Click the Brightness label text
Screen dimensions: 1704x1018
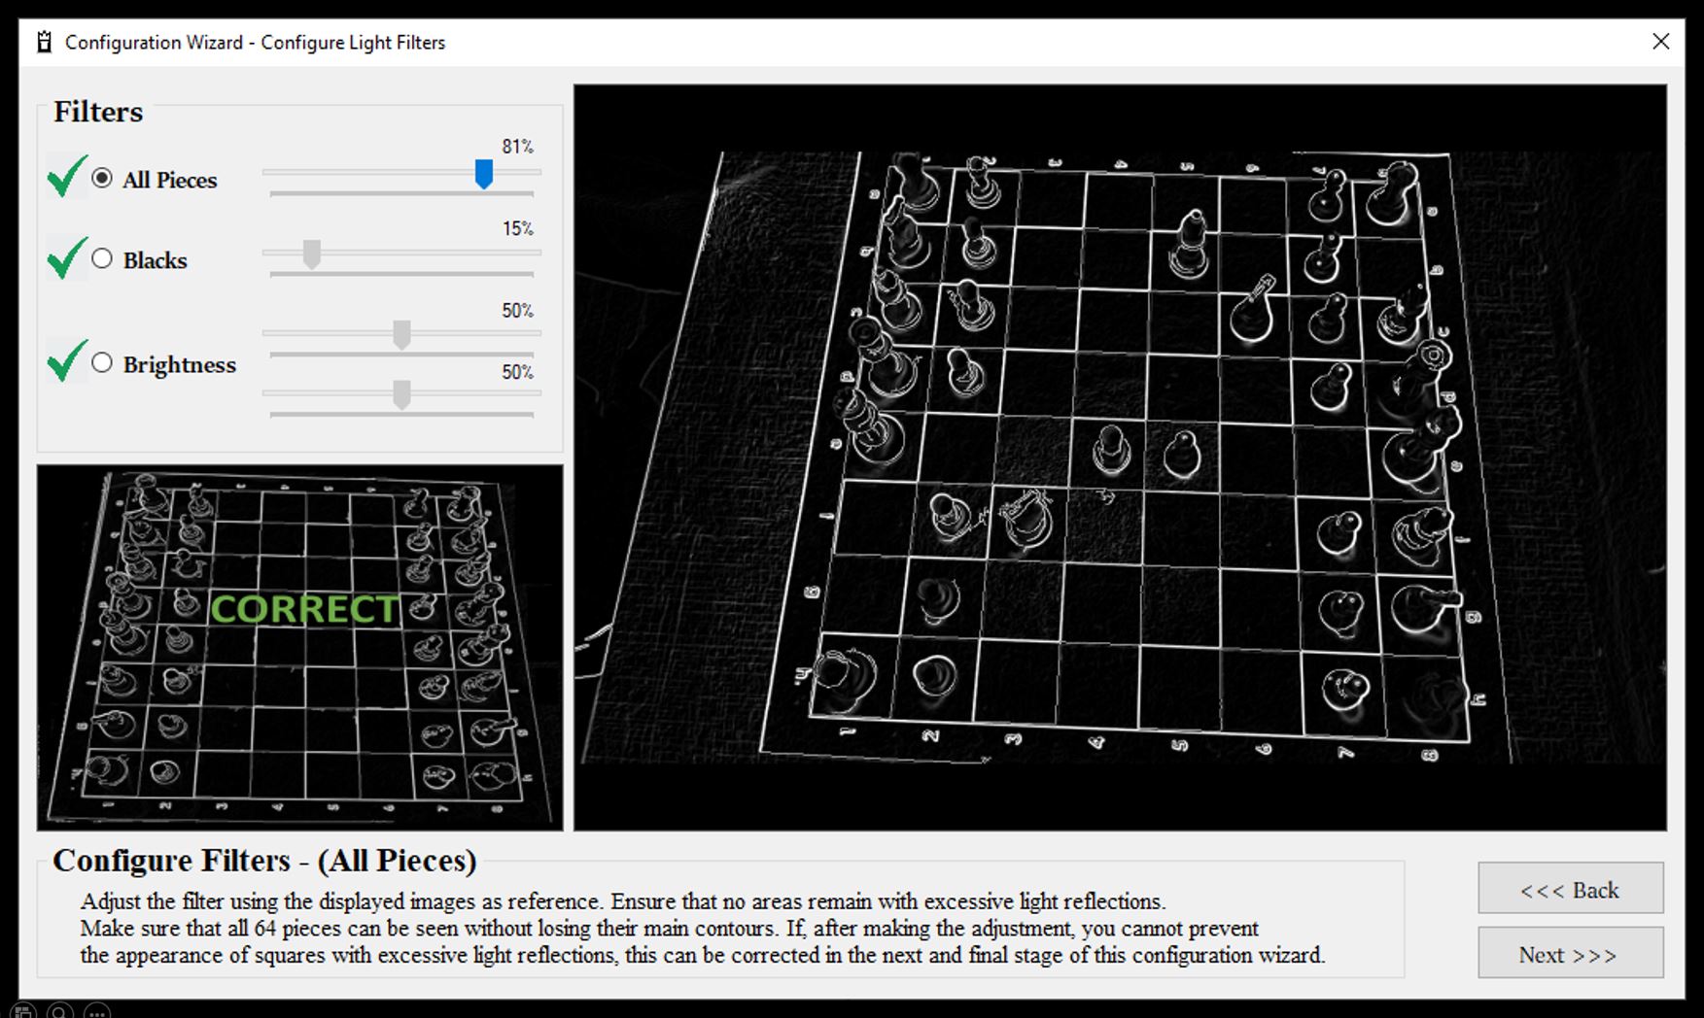click(x=179, y=364)
